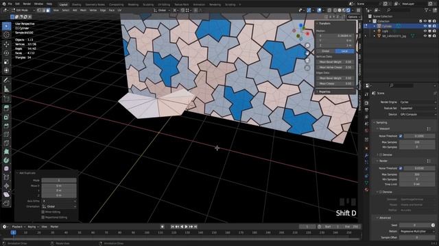Open the Render properties tab icon
This screenshot has width=439, height=246.
366,103
